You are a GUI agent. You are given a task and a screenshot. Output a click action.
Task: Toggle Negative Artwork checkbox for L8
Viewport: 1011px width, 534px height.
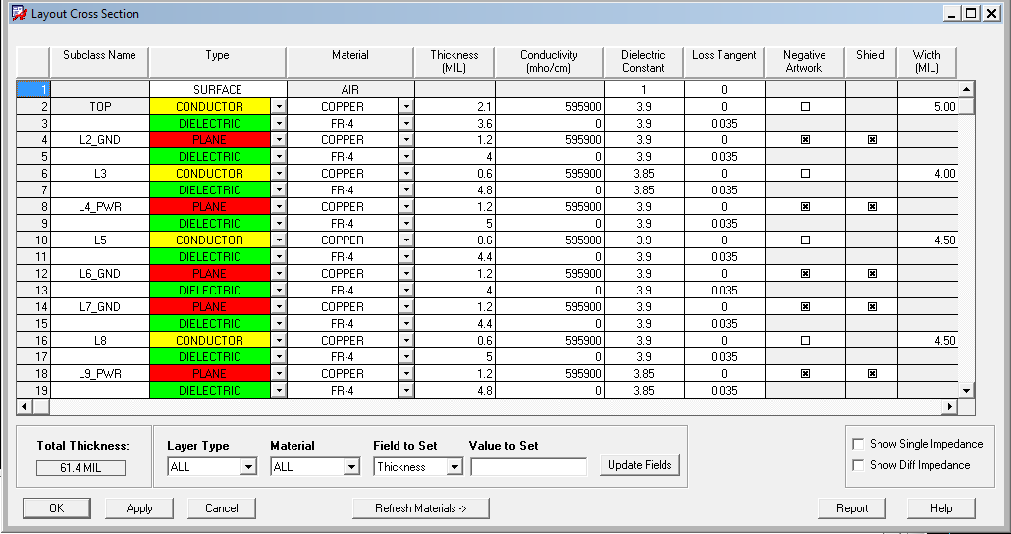(x=805, y=340)
